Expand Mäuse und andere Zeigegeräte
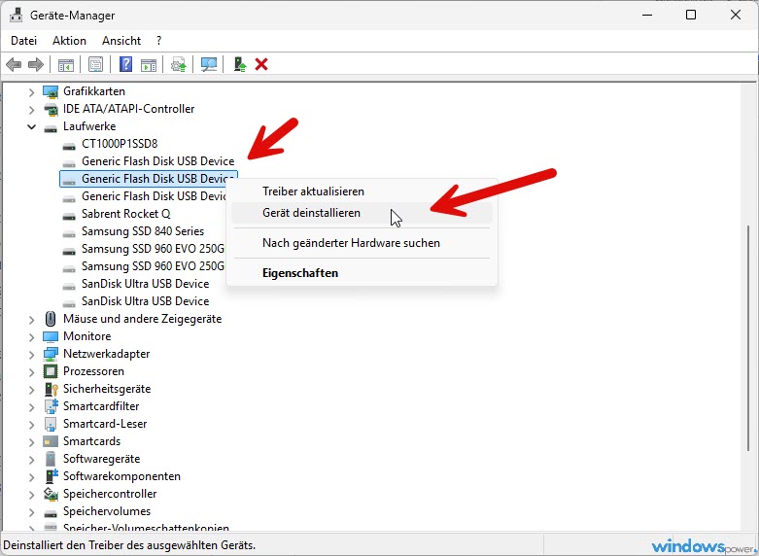 [x=31, y=319]
